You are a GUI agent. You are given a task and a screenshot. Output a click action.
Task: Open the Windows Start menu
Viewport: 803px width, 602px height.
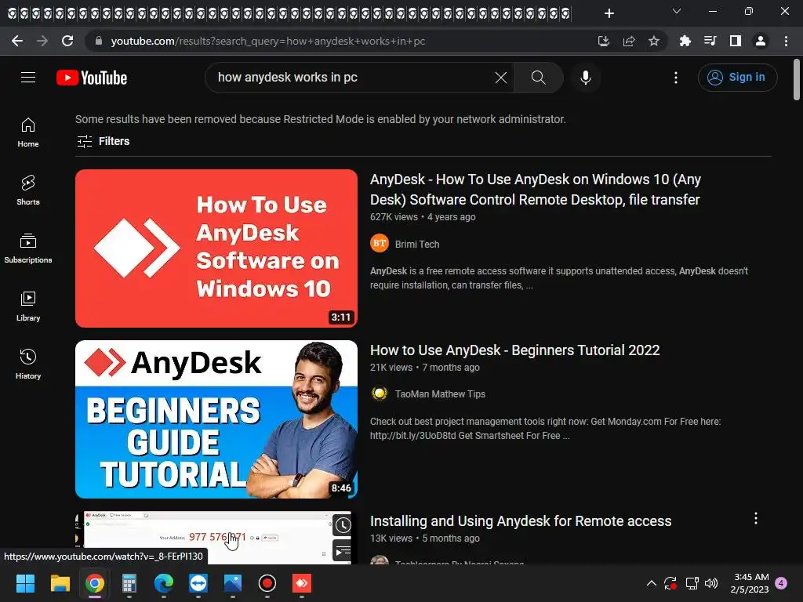coord(25,583)
